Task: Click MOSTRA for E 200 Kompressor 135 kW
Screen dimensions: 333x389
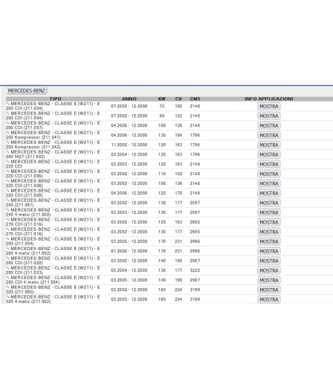Action: coord(269,135)
